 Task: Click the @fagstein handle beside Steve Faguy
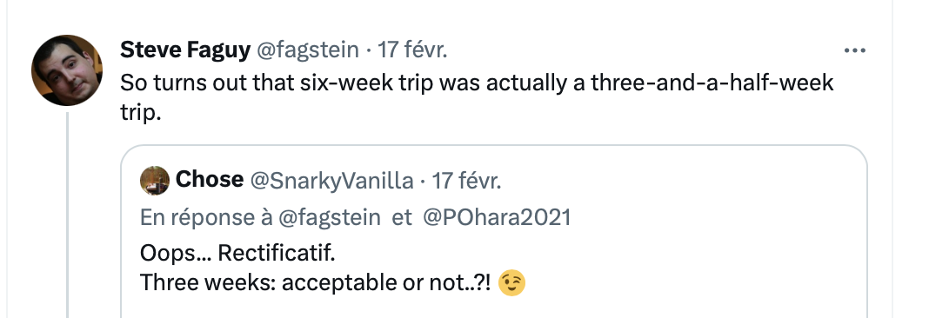tap(308, 50)
